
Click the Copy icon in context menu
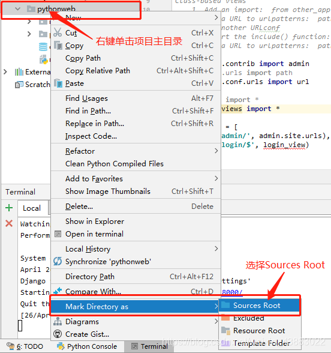click(x=58, y=45)
